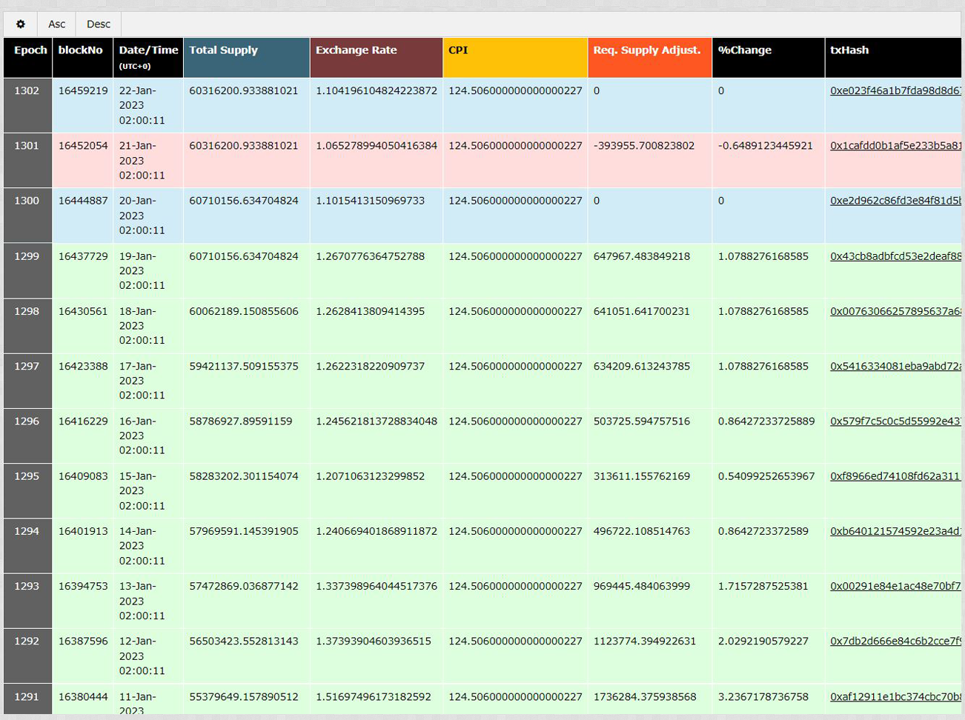965x720 pixels.
Task: Sort table with Asc button
Action: tap(56, 24)
